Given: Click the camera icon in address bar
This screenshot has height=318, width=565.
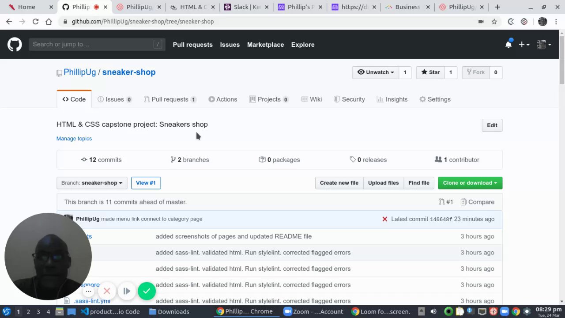Looking at the screenshot, I should [x=481, y=21].
